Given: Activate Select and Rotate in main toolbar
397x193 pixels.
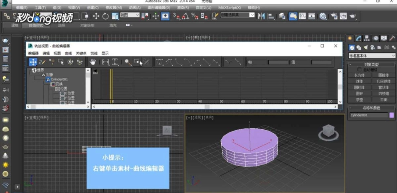Looking at the screenshot, I should click(x=105, y=16).
